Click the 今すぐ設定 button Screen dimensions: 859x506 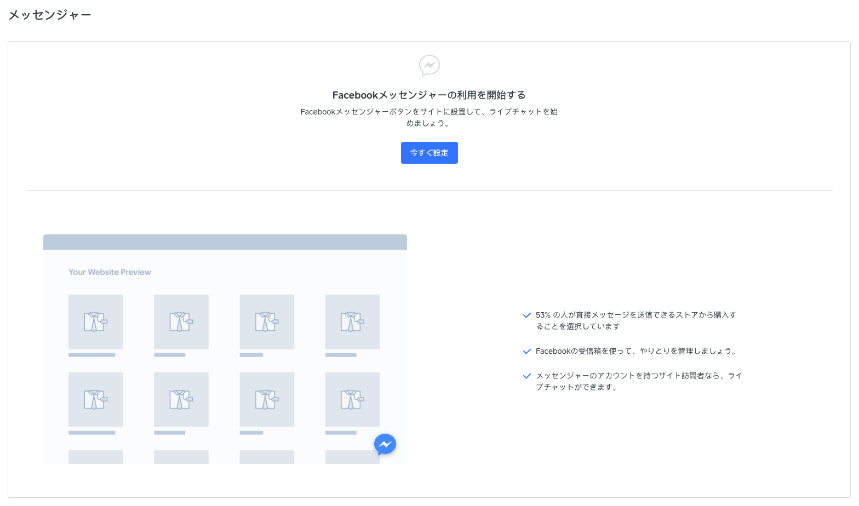[x=429, y=153]
